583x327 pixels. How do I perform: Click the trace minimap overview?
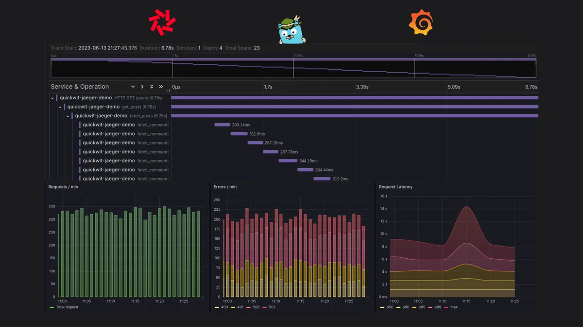coord(293,68)
